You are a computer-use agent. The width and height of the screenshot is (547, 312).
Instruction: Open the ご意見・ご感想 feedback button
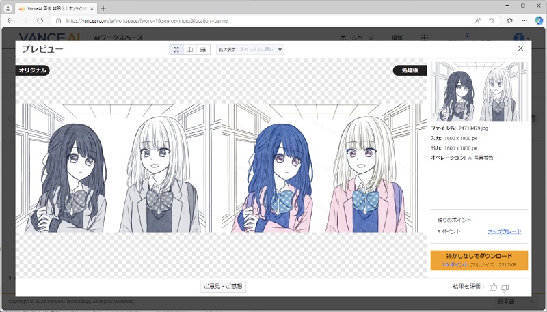(223, 286)
